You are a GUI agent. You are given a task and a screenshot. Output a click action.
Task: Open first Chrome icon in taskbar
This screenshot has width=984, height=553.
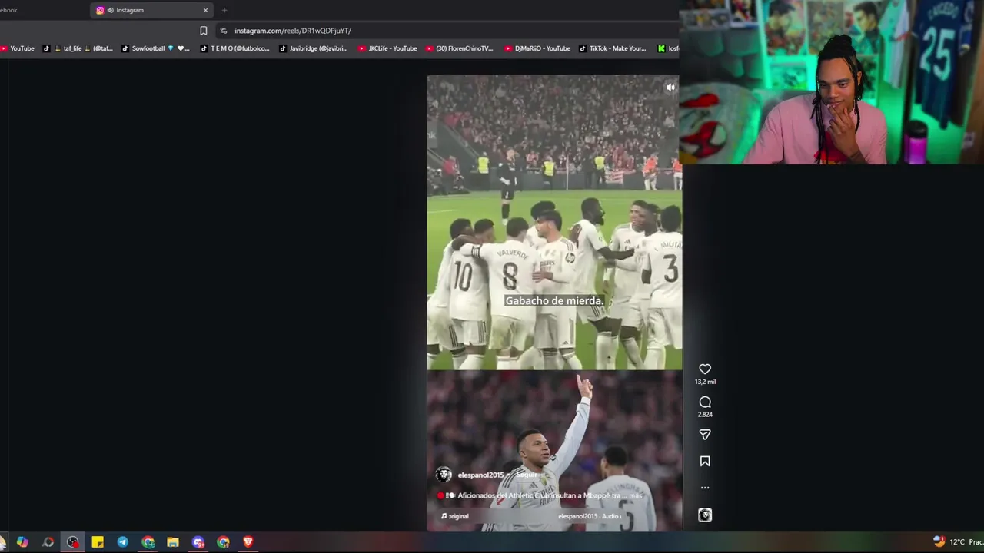[x=148, y=542]
